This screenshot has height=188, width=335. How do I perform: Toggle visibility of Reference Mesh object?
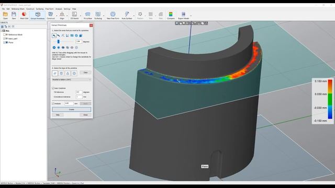(x=4, y=34)
